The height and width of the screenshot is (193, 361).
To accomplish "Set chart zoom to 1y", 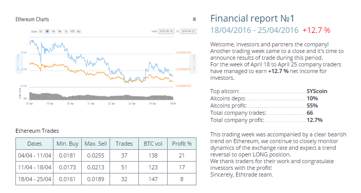I will click(x=66, y=31).
